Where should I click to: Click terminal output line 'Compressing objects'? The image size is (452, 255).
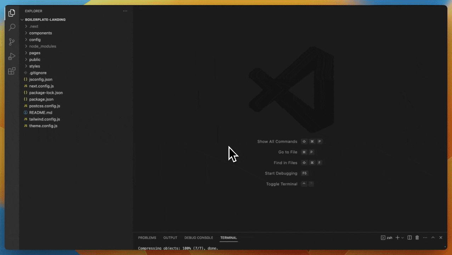[178, 248]
